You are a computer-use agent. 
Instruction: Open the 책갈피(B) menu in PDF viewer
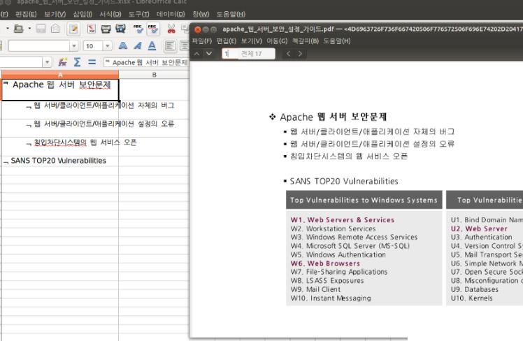click(305, 41)
